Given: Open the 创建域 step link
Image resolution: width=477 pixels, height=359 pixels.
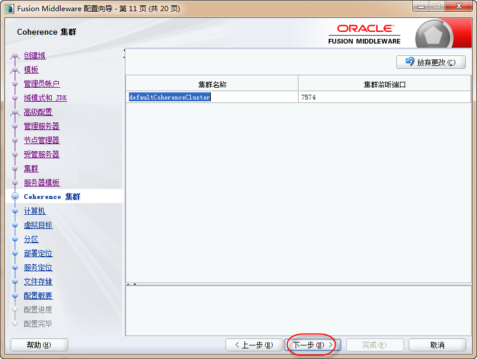Looking at the screenshot, I should tap(35, 55).
